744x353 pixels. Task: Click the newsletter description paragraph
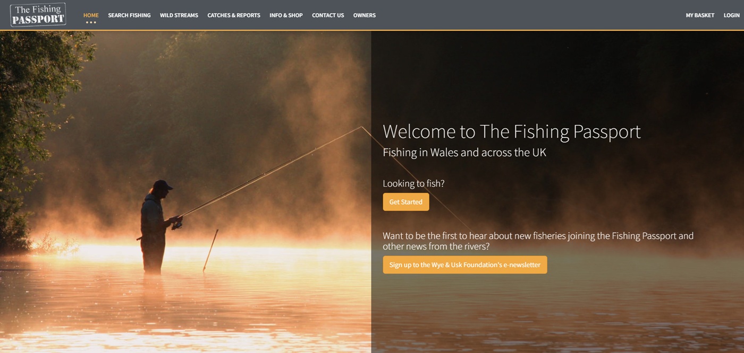[x=538, y=241]
